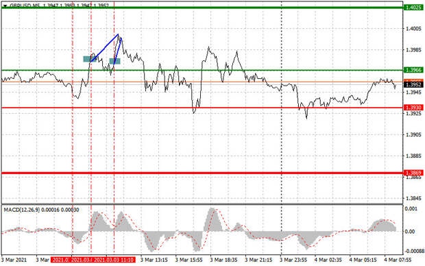Click the first teal rectangle marker
425x266 pixels.
pyautogui.click(x=88, y=59)
